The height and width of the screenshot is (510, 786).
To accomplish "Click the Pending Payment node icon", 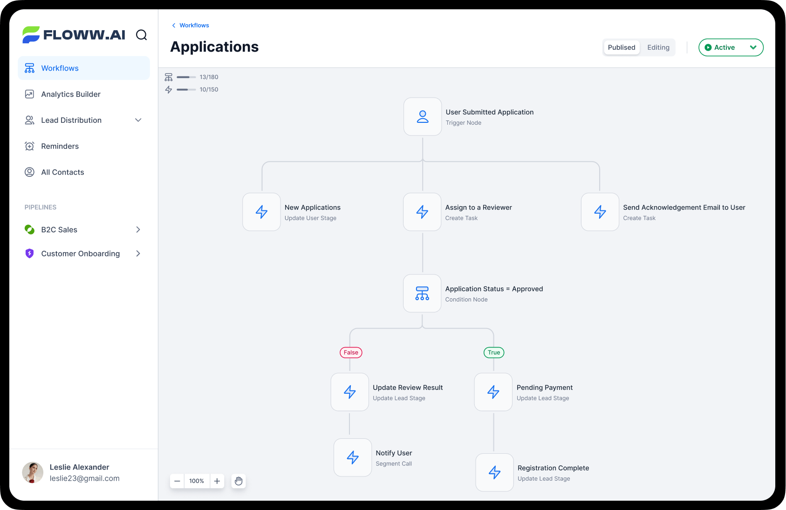I will tap(493, 392).
